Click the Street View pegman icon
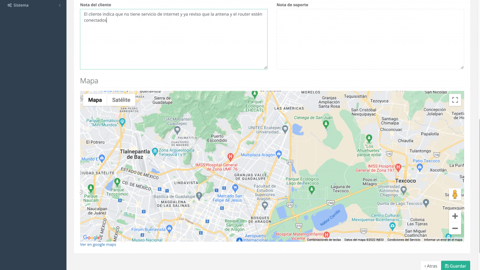The height and width of the screenshot is (270, 480). pyautogui.click(x=455, y=194)
